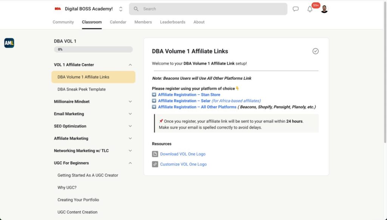Click the DBA logo next to Digital BOSS Academy

[58, 9]
